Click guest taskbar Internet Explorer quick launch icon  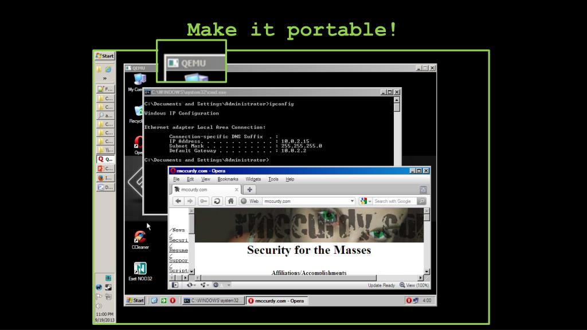coord(154,300)
